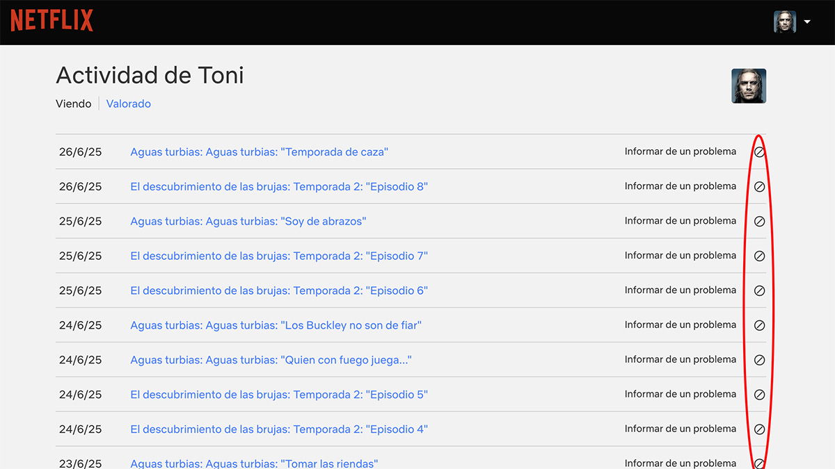835x469 pixels.
Task: Hide "Quien con fuego juega..." entry
Action: (x=760, y=360)
